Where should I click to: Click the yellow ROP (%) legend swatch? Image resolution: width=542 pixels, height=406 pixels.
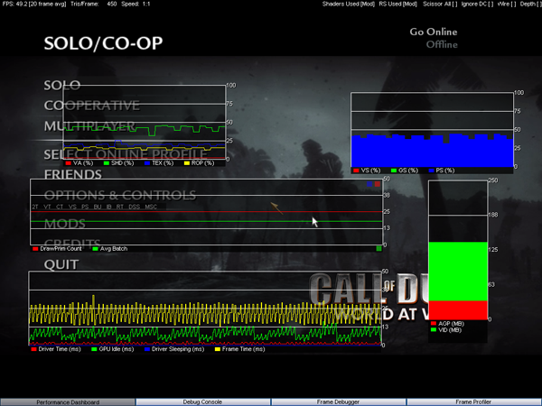pos(187,163)
